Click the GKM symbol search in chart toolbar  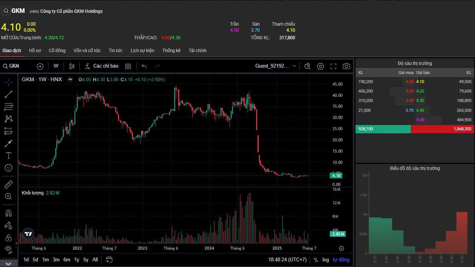tap(11, 66)
